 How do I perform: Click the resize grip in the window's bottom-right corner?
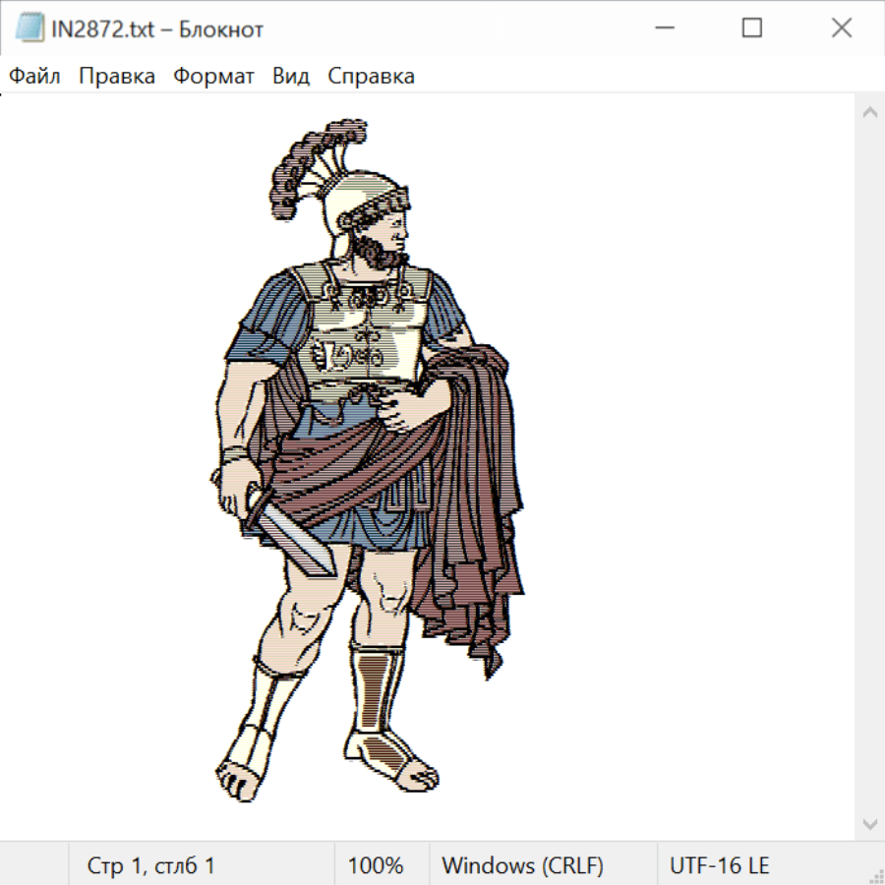[x=875, y=875]
